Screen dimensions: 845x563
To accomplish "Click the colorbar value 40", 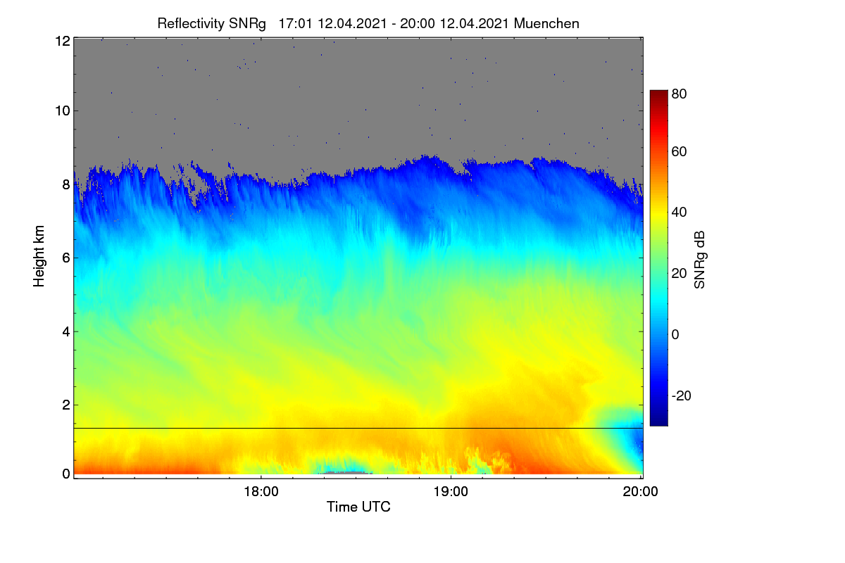I will point(679,213).
